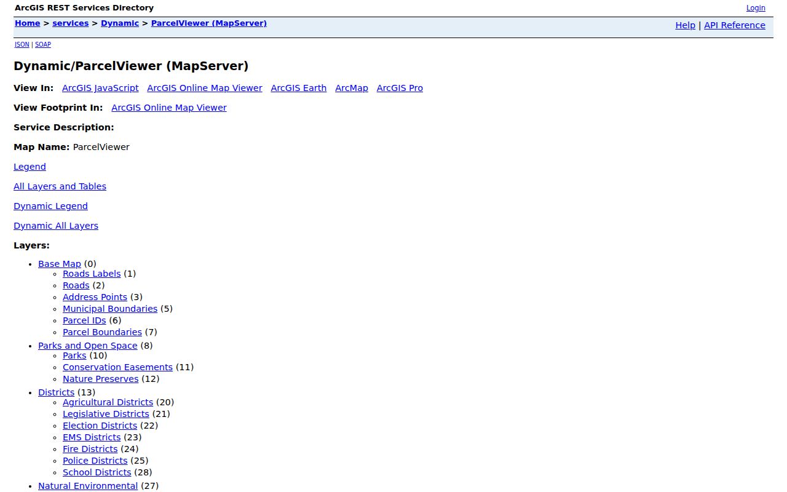
Task: Open EMS Districts layer
Action: 92,437
